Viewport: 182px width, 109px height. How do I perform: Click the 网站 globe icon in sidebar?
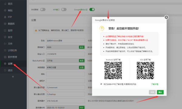(5, 10)
